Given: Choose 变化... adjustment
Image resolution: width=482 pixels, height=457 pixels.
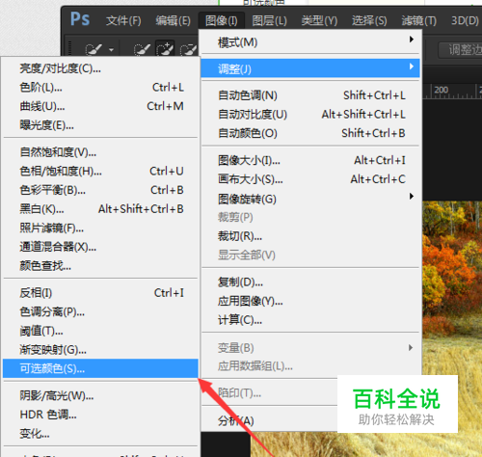Looking at the screenshot, I should point(100,434).
